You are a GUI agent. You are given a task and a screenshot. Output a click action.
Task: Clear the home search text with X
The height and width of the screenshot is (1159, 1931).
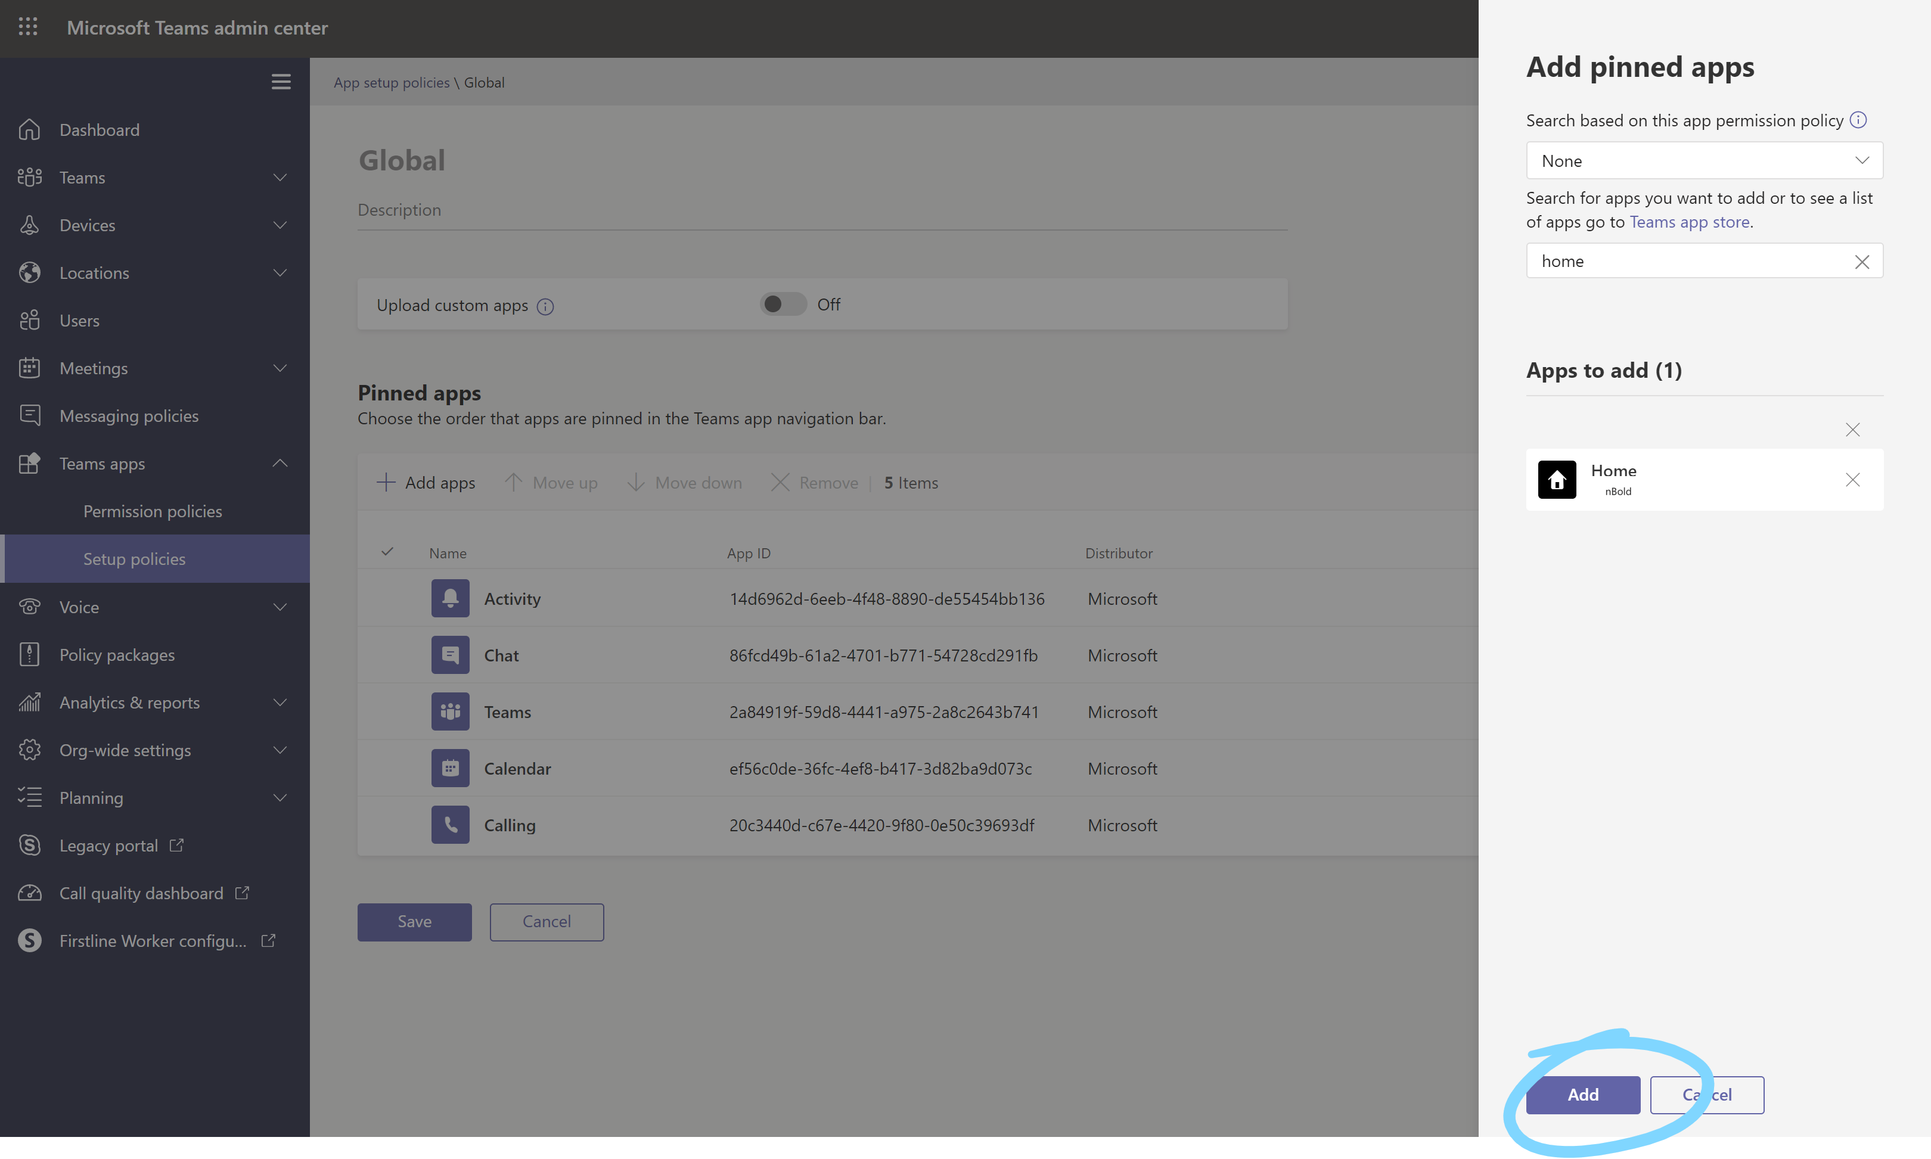[1861, 262]
